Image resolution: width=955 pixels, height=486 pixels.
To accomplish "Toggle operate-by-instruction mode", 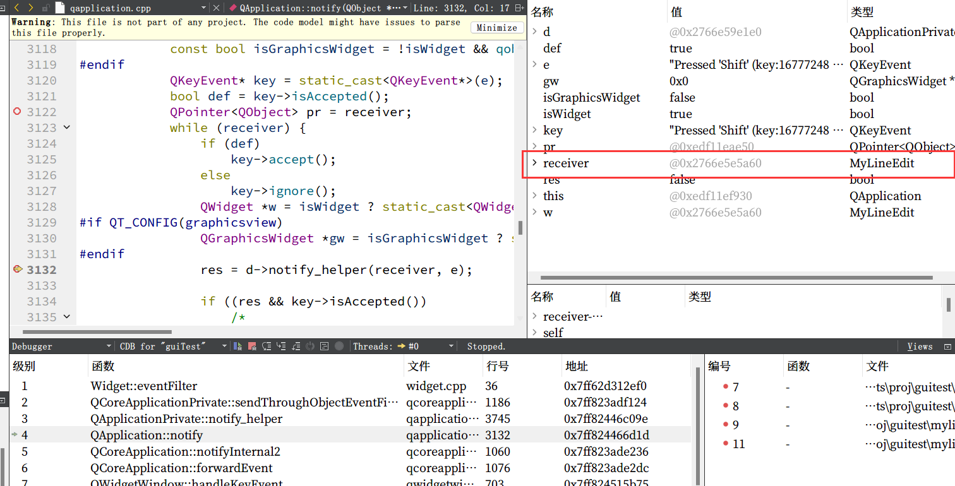I will click(x=325, y=347).
